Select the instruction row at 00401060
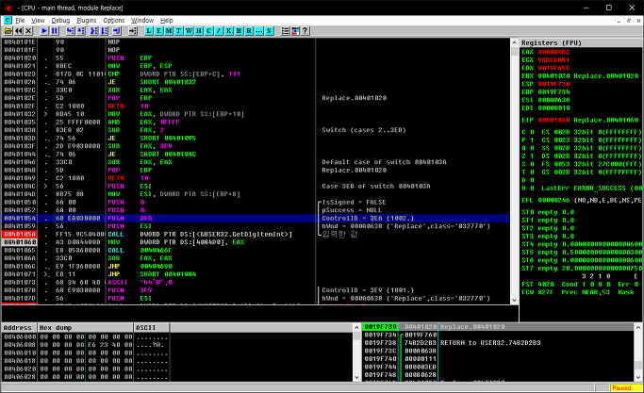Image resolution: width=644 pixels, height=393 pixels. [256, 242]
